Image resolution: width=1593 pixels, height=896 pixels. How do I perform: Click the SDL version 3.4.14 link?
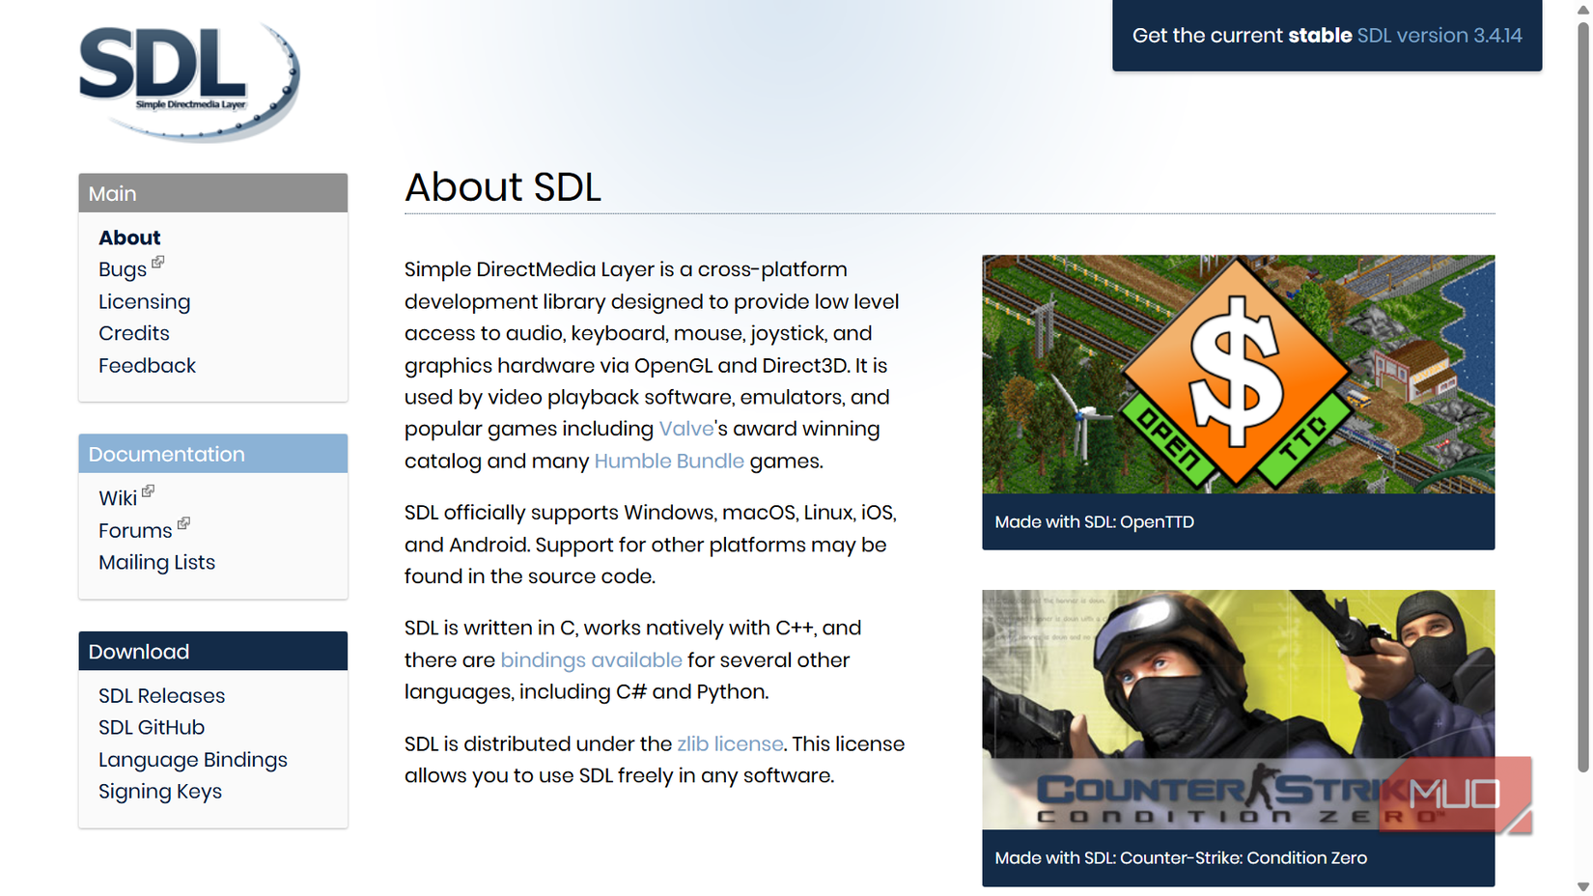1439,36
